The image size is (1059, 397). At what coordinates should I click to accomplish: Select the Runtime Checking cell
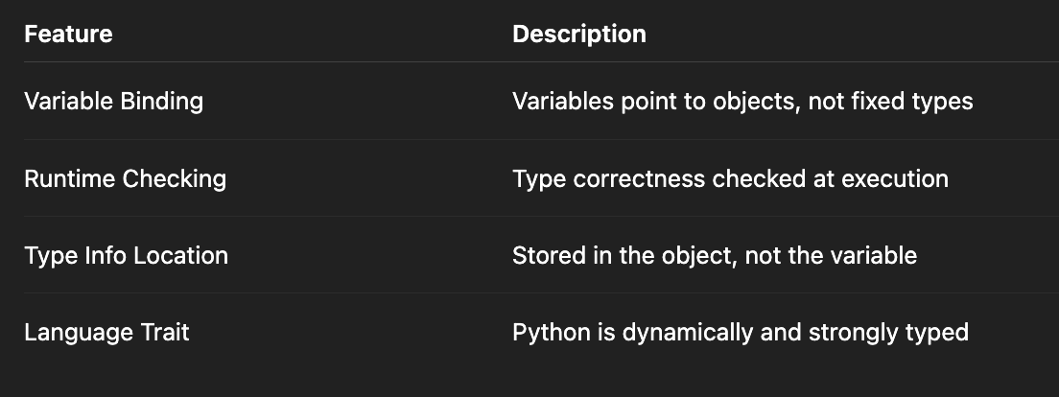click(125, 178)
